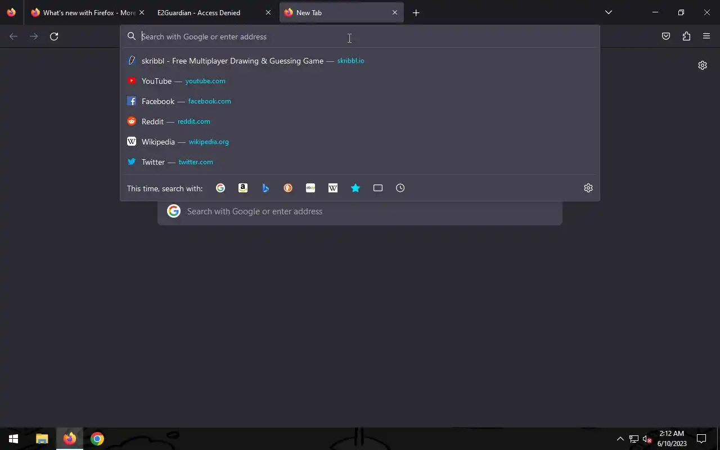Close the What's new with Firefox tab
The image size is (720, 450).
click(142, 12)
